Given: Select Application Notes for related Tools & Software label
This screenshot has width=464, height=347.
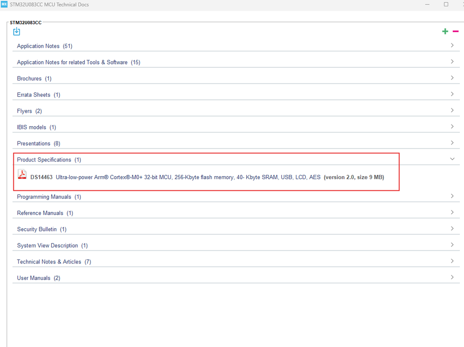Looking at the screenshot, I should pos(78,62).
